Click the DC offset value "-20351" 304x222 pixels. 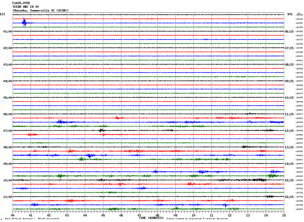pos(299,23)
